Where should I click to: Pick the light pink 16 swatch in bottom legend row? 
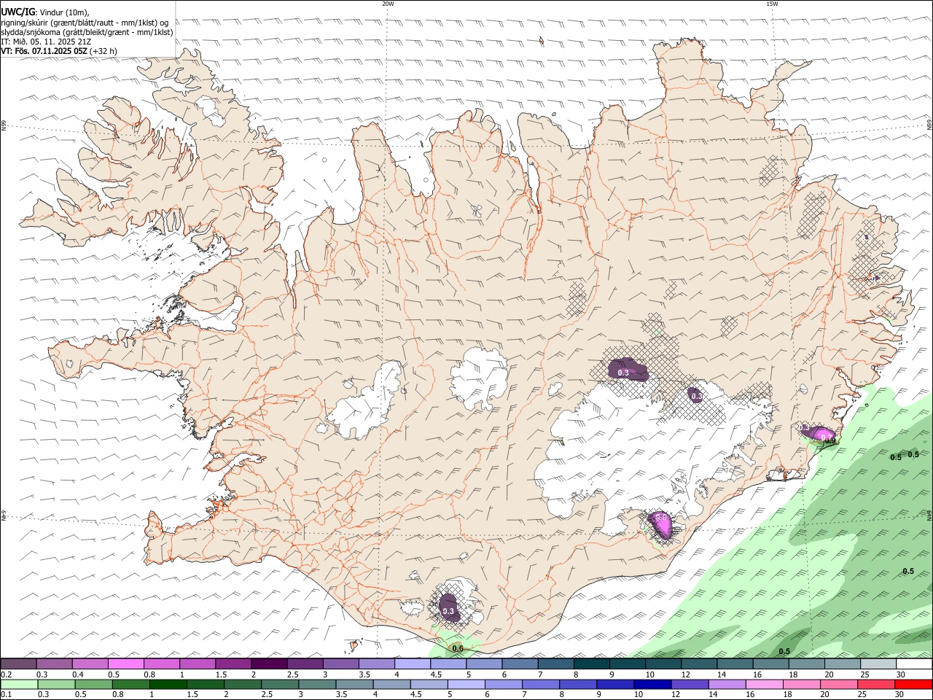tap(764, 685)
